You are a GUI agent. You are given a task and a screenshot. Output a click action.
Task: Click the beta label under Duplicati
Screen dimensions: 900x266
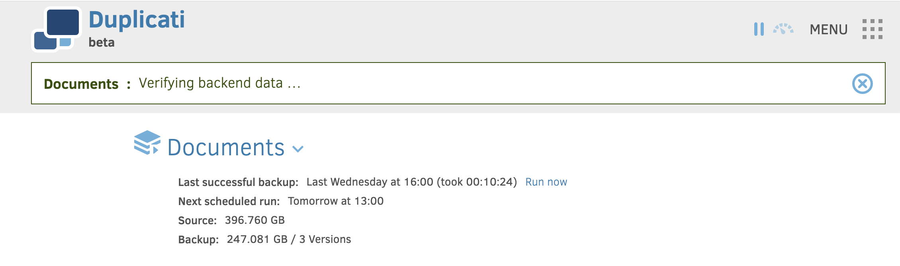pos(102,42)
